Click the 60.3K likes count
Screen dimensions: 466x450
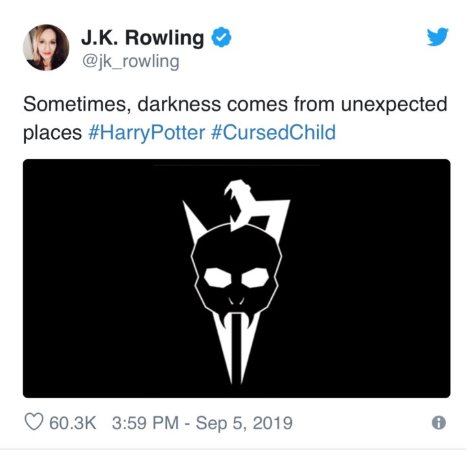click(72, 423)
